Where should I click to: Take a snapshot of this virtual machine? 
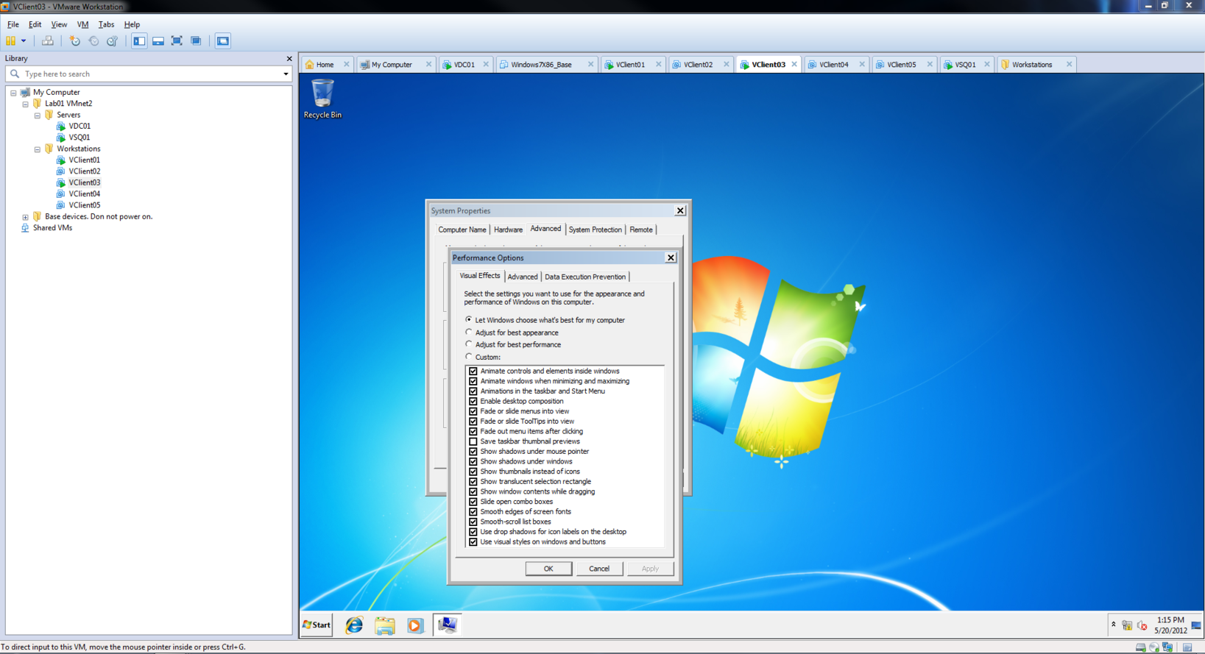click(x=74, y=41)
